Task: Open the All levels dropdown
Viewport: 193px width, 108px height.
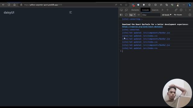Action: coord(166,15)
